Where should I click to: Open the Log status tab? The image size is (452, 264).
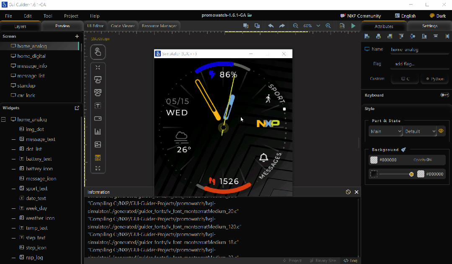tap(350, 261)
